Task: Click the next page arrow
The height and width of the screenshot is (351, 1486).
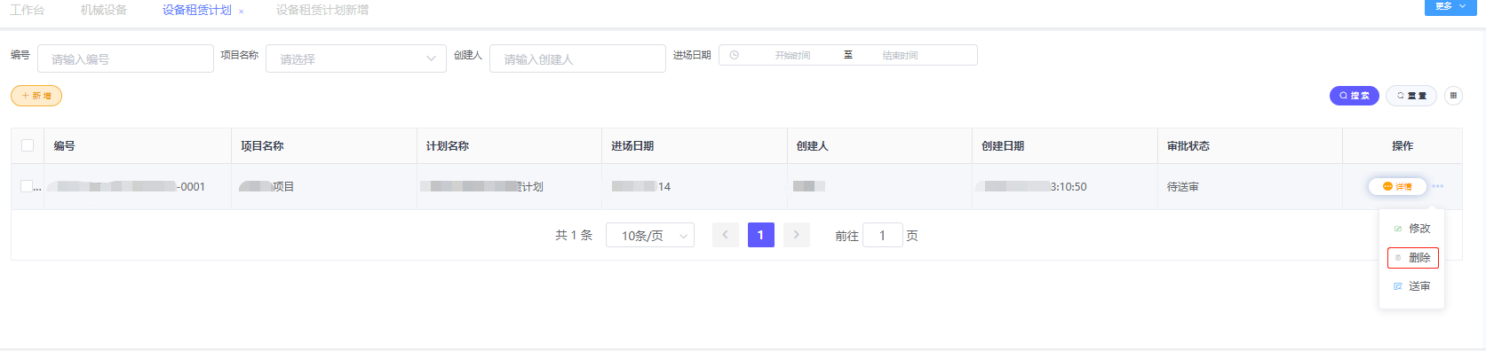Action: (x=797, y=235)
